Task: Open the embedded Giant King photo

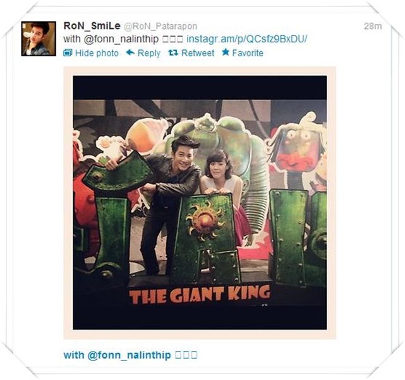Action: pyautogui.click(x=200, y=203)
